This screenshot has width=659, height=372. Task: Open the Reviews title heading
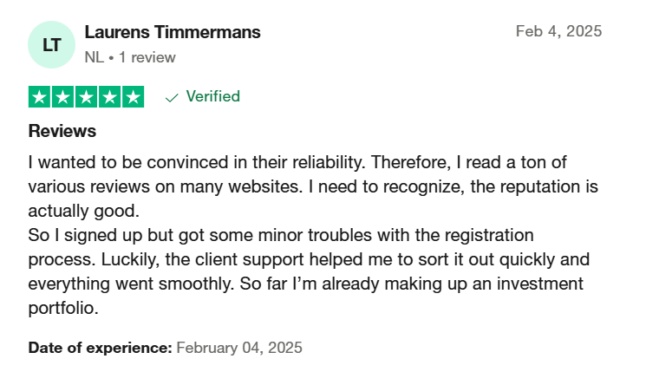click(x=62, y=131)
